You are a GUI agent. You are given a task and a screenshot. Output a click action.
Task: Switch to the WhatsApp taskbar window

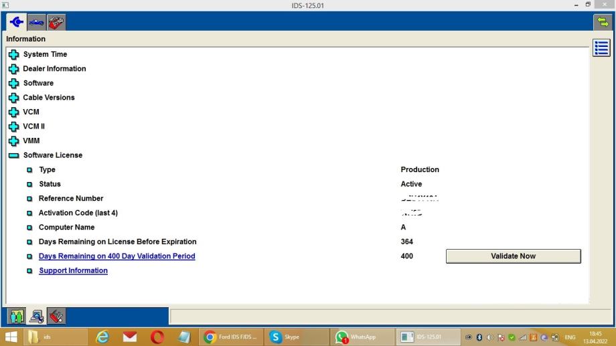click(362, 337)
